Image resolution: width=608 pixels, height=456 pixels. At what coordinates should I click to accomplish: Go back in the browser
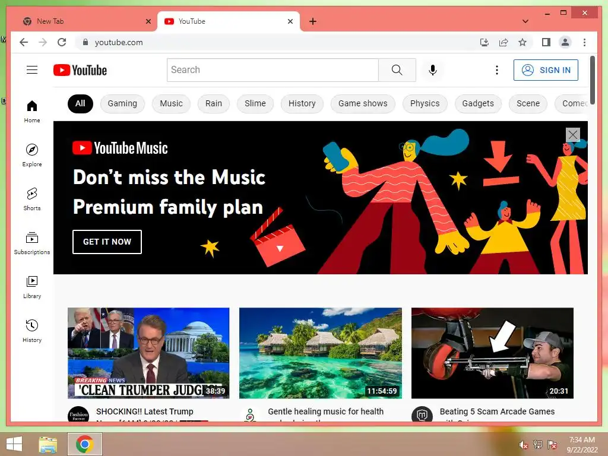click(x=24, y=42)
